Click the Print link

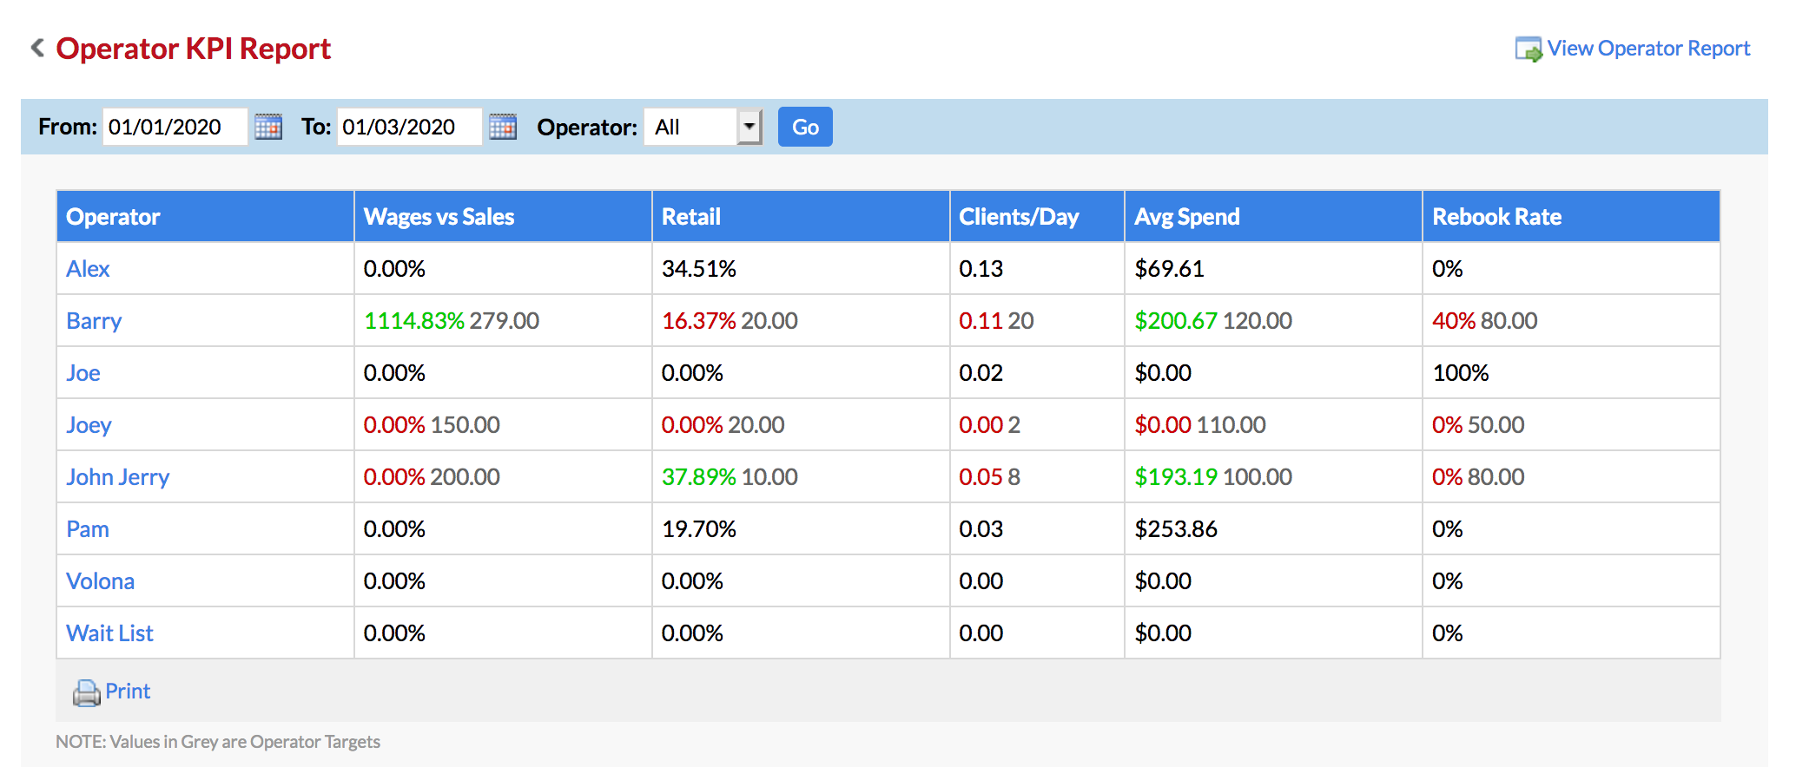[128, 692]
